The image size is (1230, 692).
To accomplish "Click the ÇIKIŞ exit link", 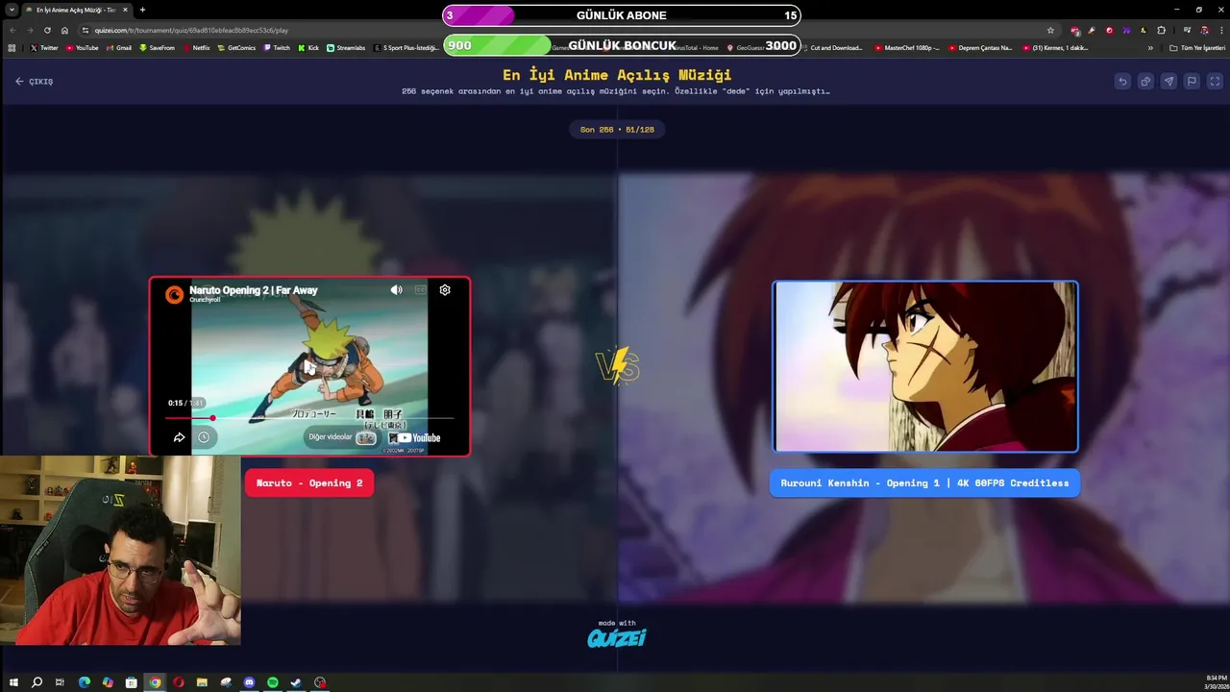I will click(35, 82).
